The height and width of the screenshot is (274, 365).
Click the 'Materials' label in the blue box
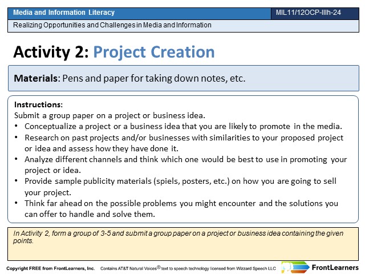(x=35, y=78)
